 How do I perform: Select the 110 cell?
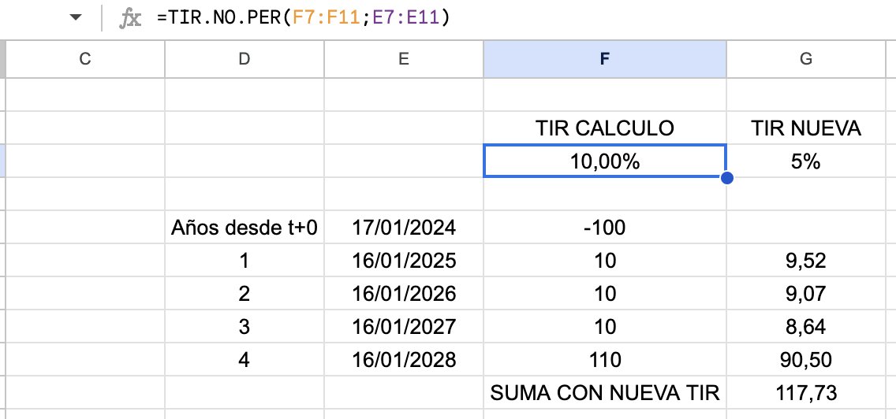(x=605, y=360)
